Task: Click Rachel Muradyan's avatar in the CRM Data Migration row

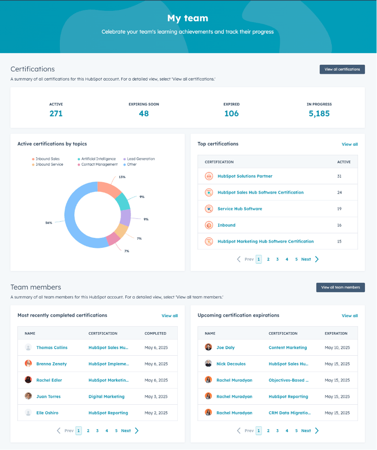Action: pos(208,413)
